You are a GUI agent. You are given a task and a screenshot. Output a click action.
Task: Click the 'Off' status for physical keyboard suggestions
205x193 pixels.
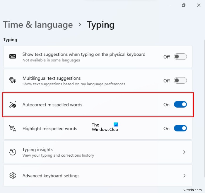point(167,57)
